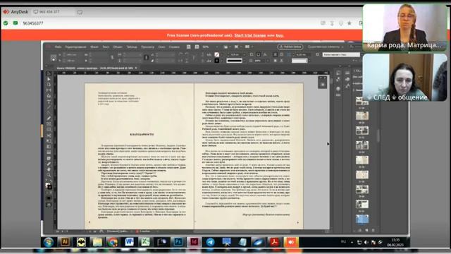Click horizontal scrollbar under document
Image resolution: width=451 pixels, height=254 pixels.
(242, 231)
